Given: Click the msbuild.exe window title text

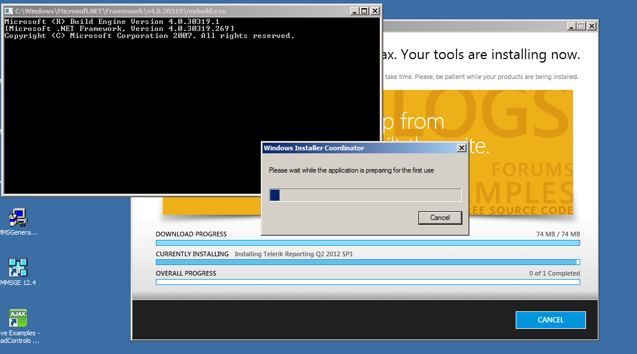Looking at the screenshot, I should (x=121, y=11).
